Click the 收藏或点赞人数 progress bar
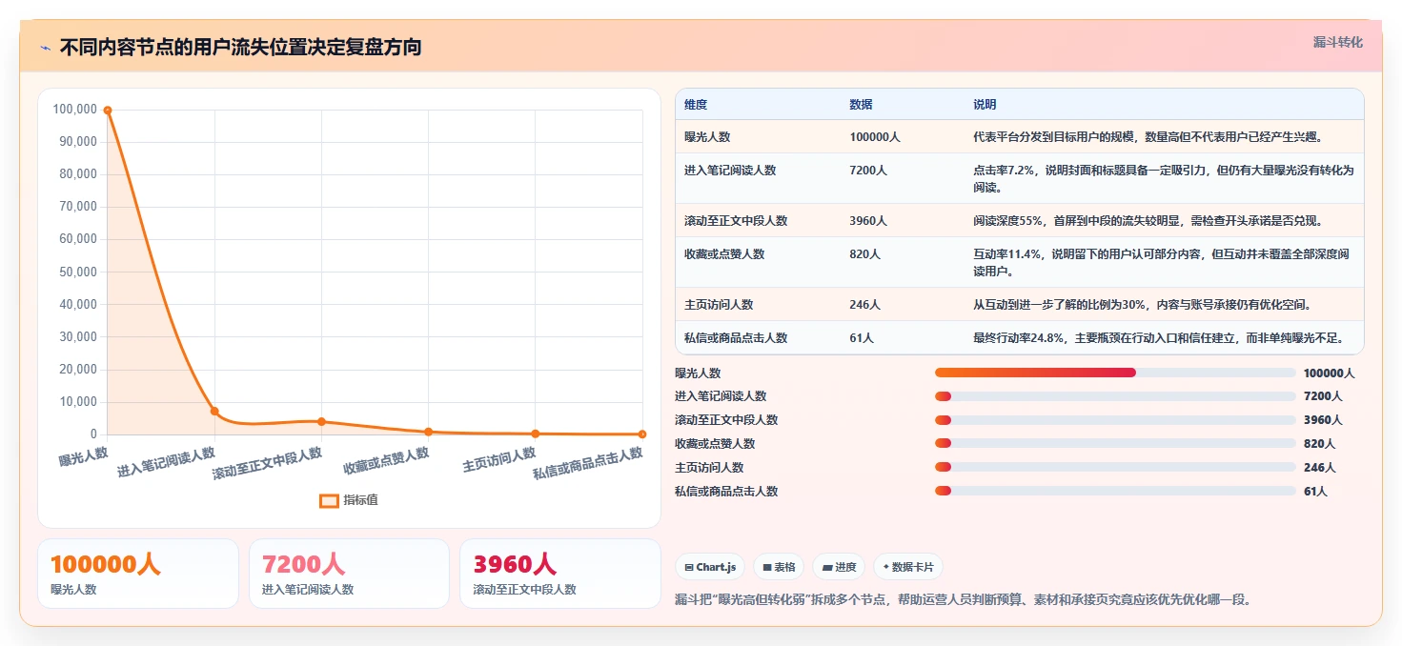The width and height of the screenshot is (1402, 646). click(1115, 443)
